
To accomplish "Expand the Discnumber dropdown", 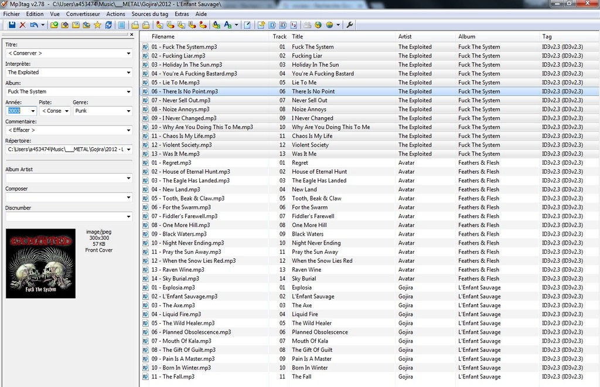I will 128,216.
